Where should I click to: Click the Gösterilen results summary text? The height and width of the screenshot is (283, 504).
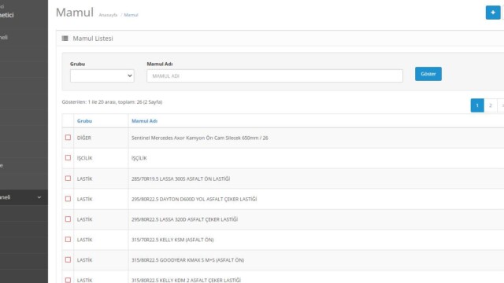(x=112, y=102)
